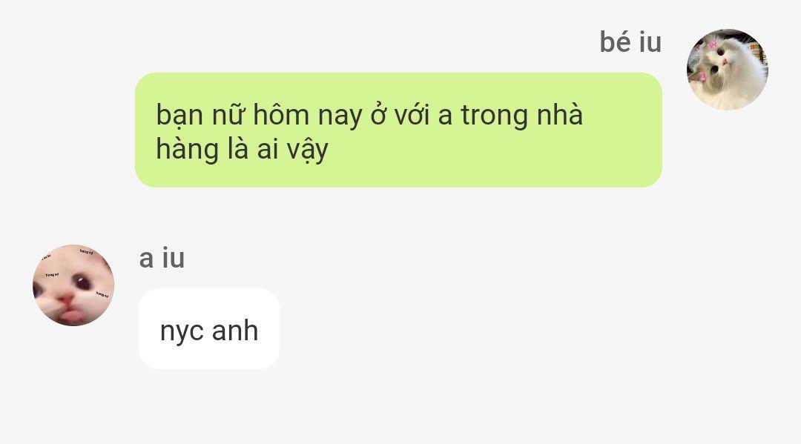
Task: Open a iu's close-up cat avatar
Action: [73, 285]
